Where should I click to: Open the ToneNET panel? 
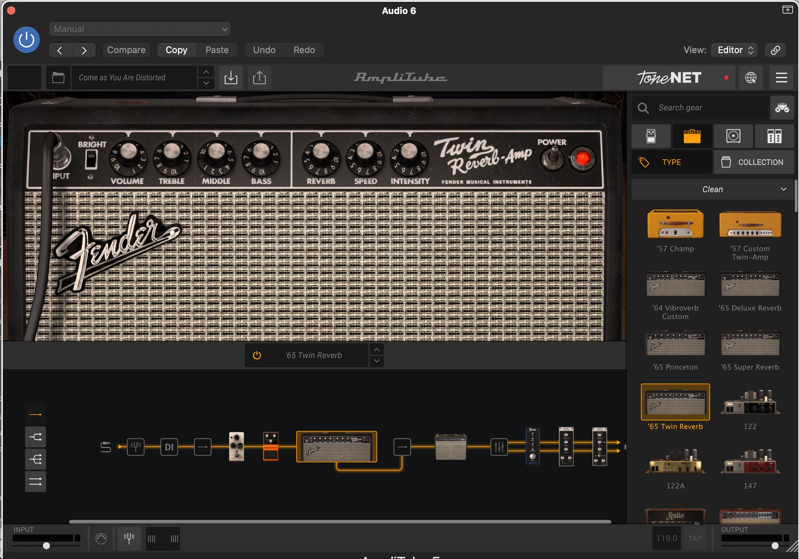[x=669, y=78]
